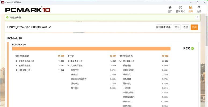Click the orange PCMark 10 score bar

[x=91, y=48]
